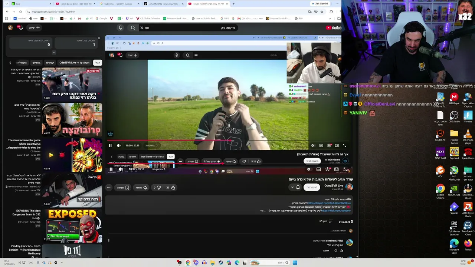Toggle subtitles on the inner video
Viewport: 475px width, 267px height.
tap(321, 146)
